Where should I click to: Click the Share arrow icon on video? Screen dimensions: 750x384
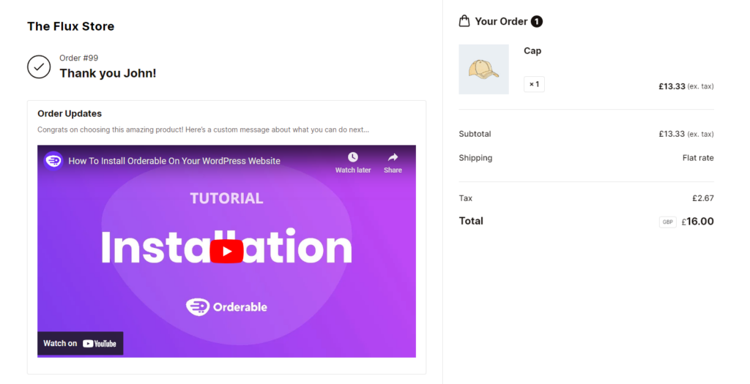pyautogui.click(x=393, y=157)
